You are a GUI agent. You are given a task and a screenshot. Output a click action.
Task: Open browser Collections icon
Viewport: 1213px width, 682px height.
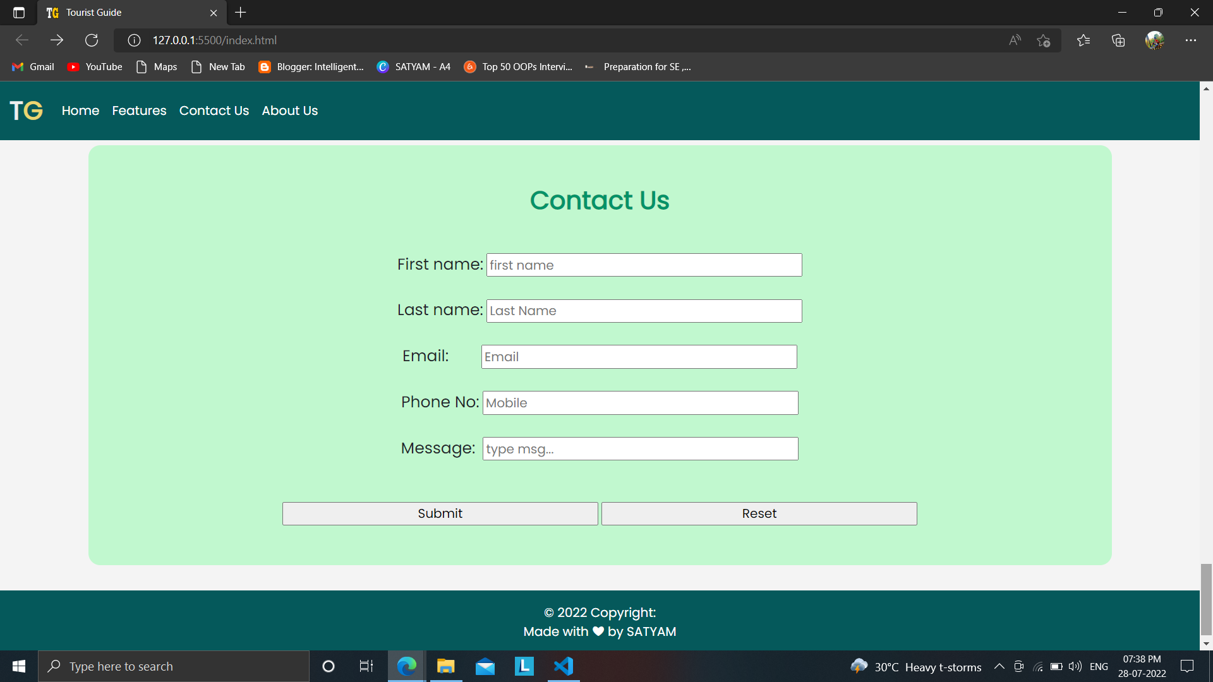[x=1118, y=40]
